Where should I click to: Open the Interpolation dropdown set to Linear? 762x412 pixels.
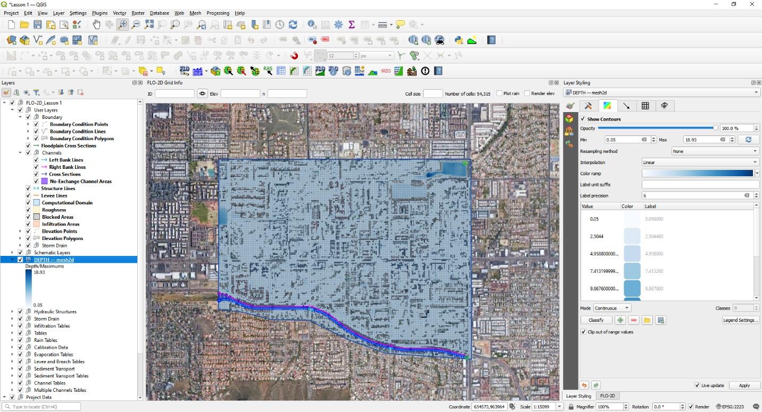pos(700,162)
